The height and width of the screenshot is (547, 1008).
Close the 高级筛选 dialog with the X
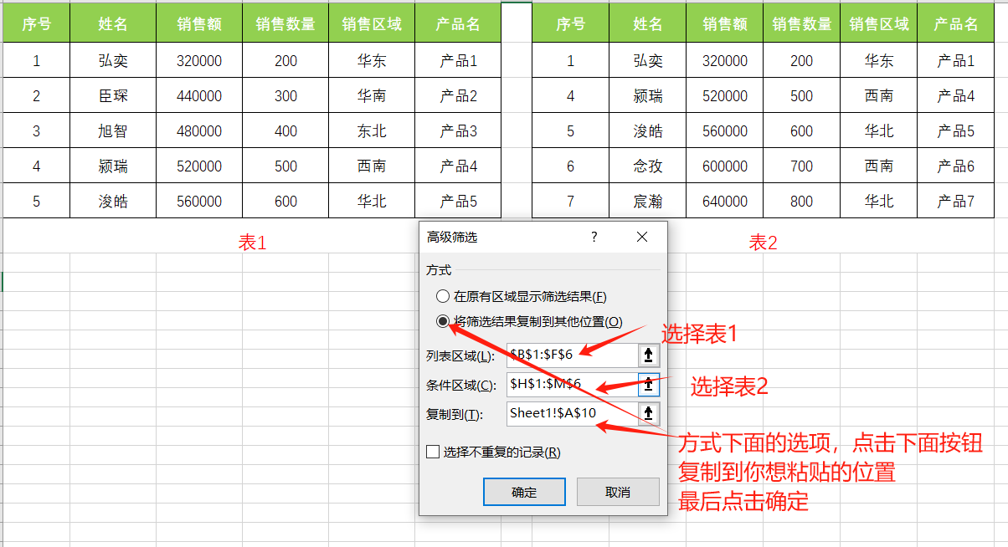point(642,238)
